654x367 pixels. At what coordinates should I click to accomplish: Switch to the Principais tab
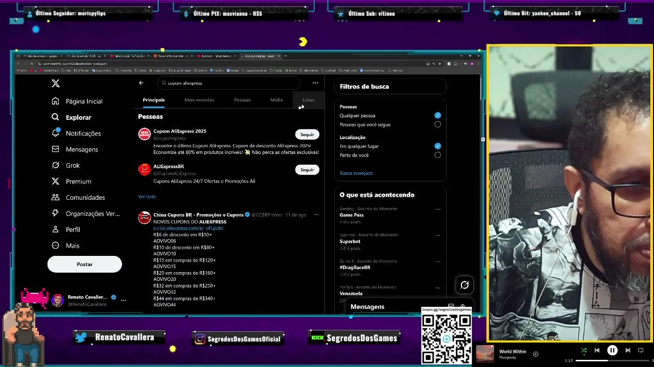click(154, 100)
